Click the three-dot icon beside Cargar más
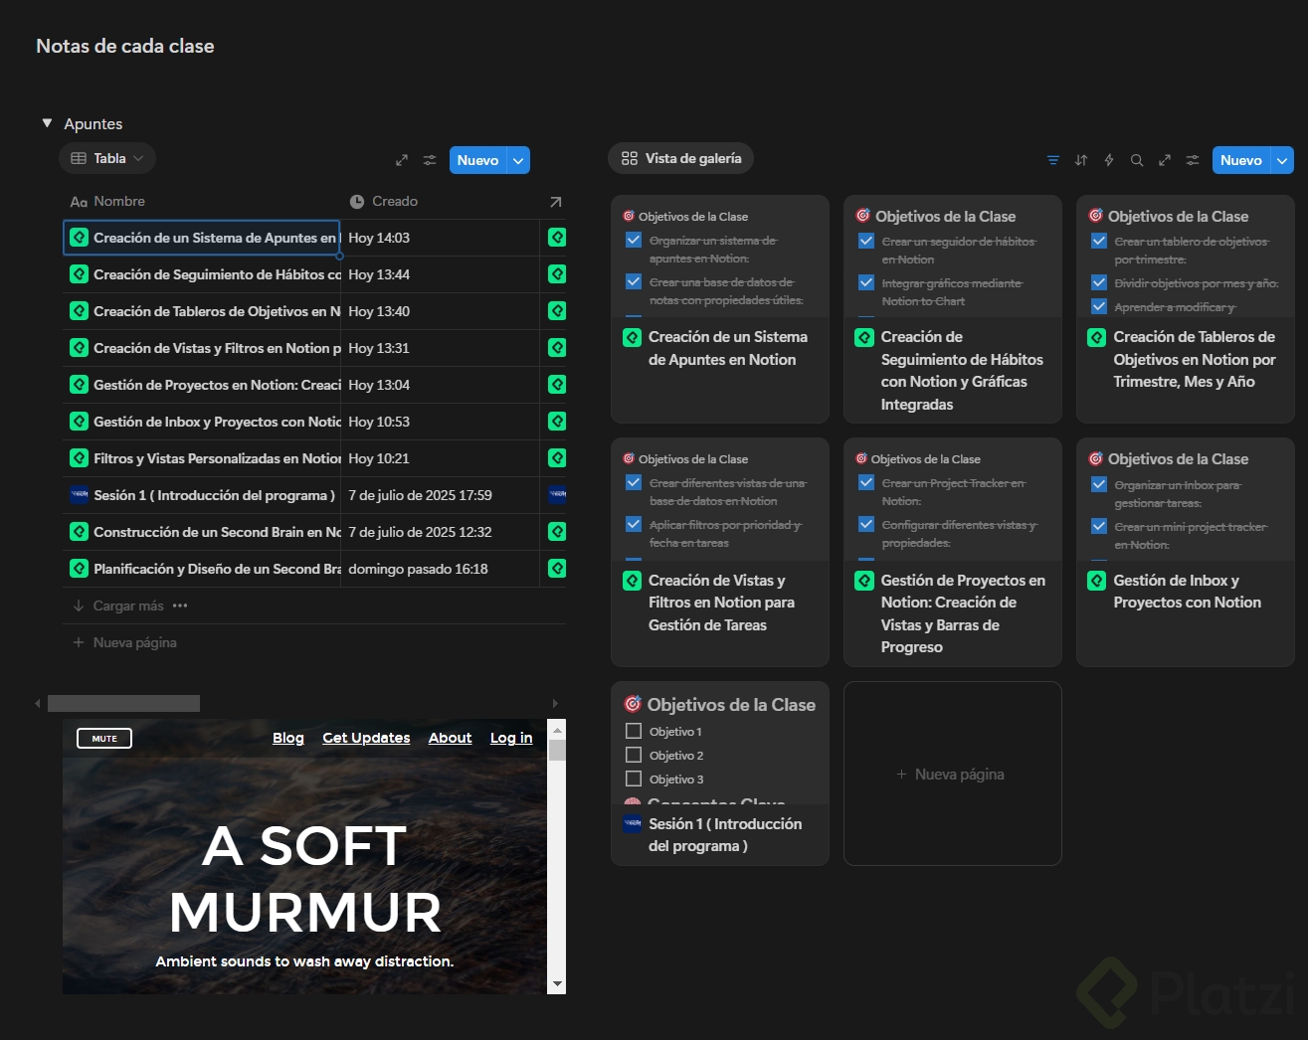The height and width of the screenshot is (1040, 1308). pyautogui.click(x=180, y=606)
